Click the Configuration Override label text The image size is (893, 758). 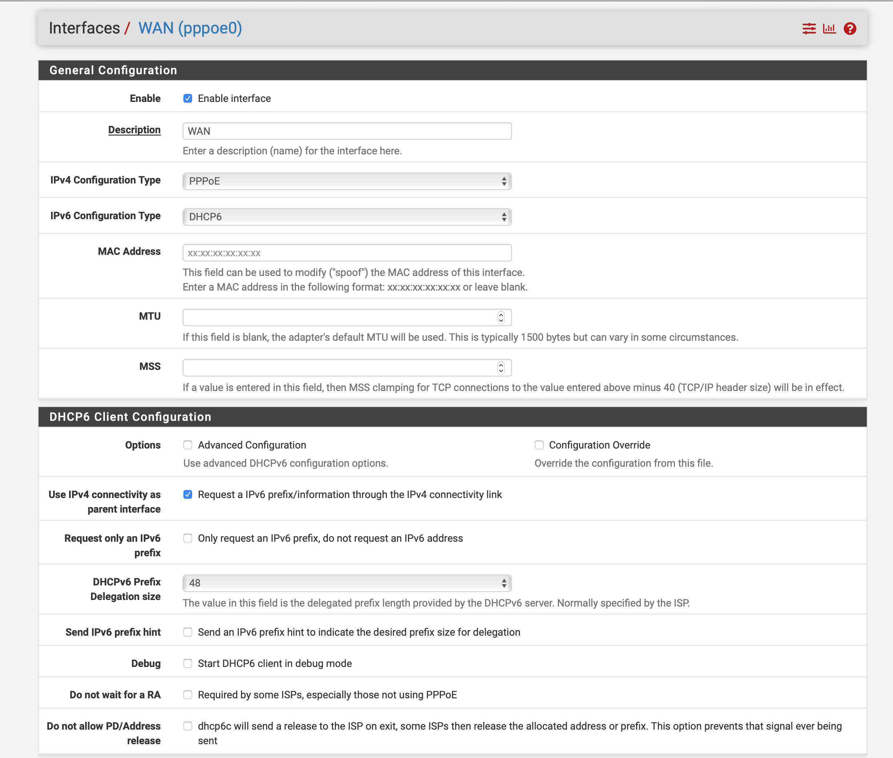pos(600,445)
